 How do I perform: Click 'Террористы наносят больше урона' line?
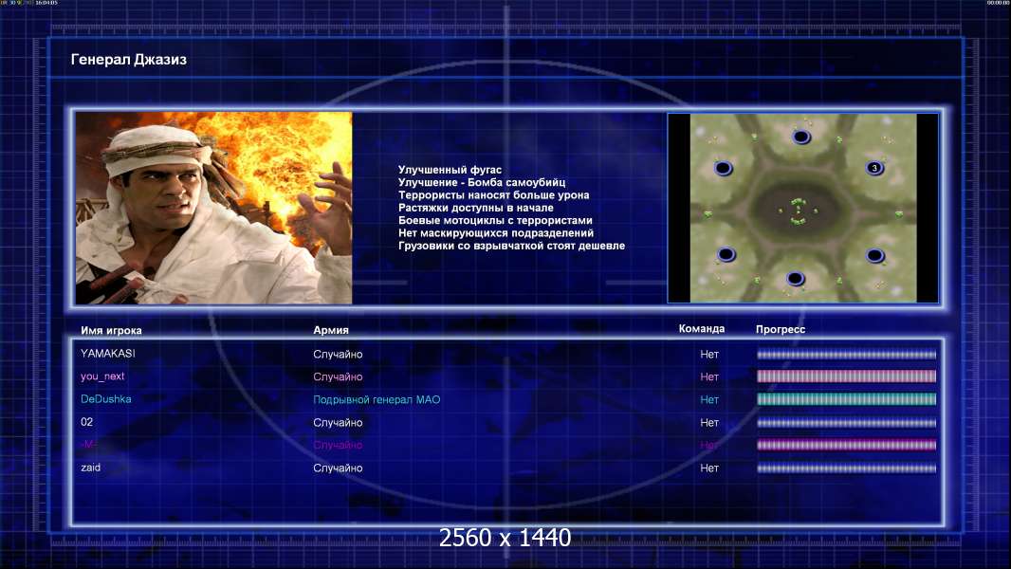pyautogui.click(x=493, y=194)
